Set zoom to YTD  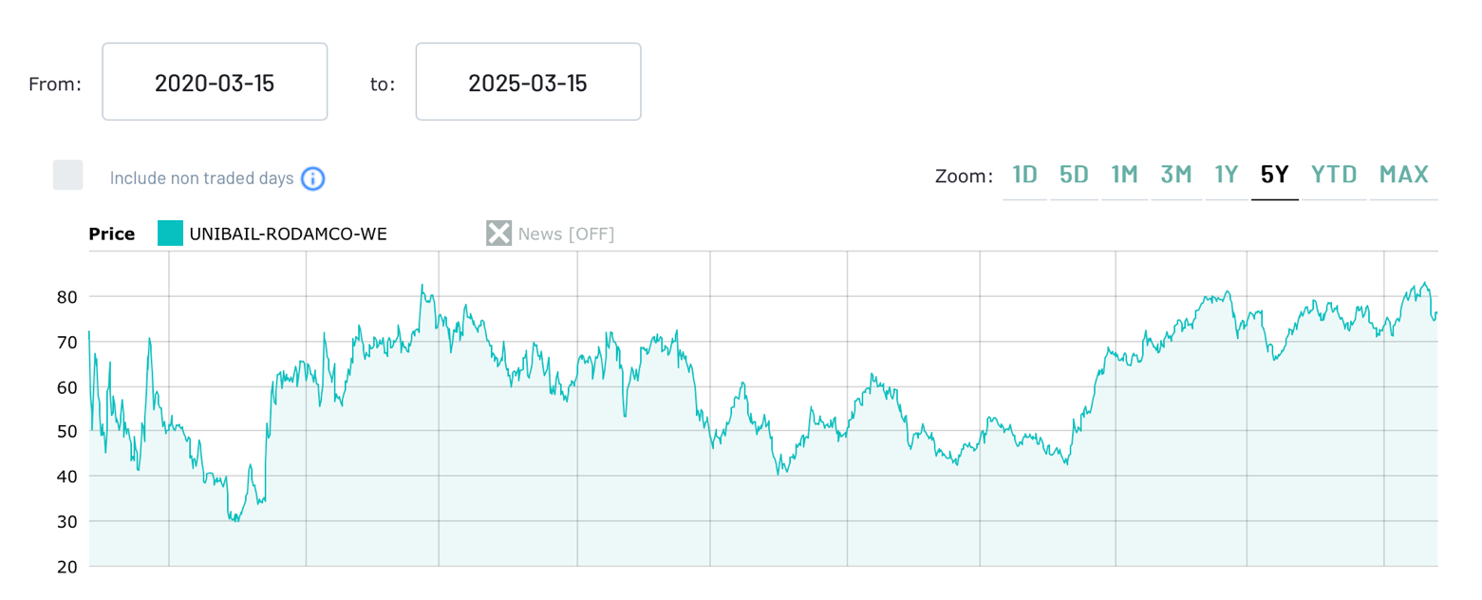1334,175
